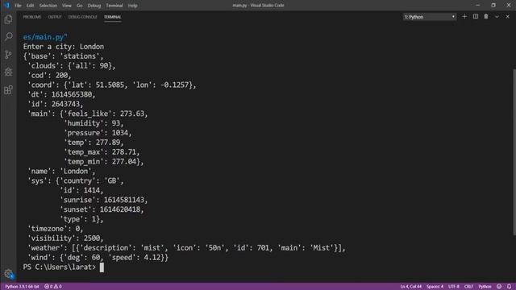Open the Help menu
This screenshot has width=516, height=290.
pyautogui.click(x=132, y=6)
